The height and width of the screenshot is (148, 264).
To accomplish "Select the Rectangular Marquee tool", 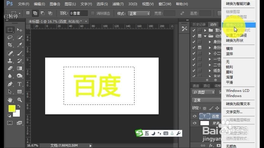I will pos(10,30).
